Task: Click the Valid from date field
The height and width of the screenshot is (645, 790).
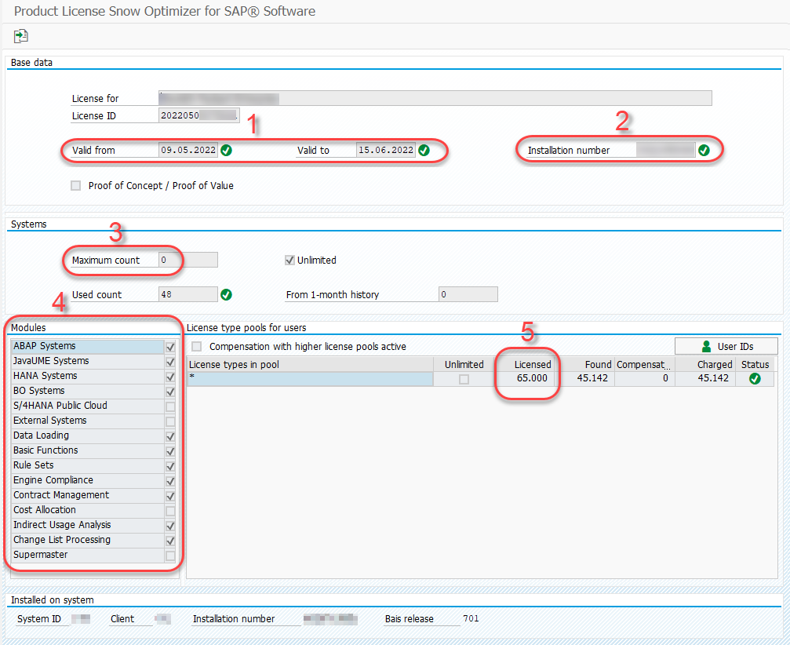Action: tap(188, 150)
